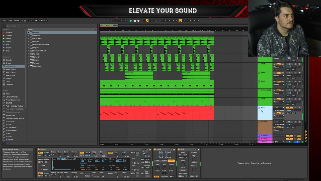Screen dimensions: 321x181
Task: Enable the Legato checkbox in Analog
Action: 66,159
